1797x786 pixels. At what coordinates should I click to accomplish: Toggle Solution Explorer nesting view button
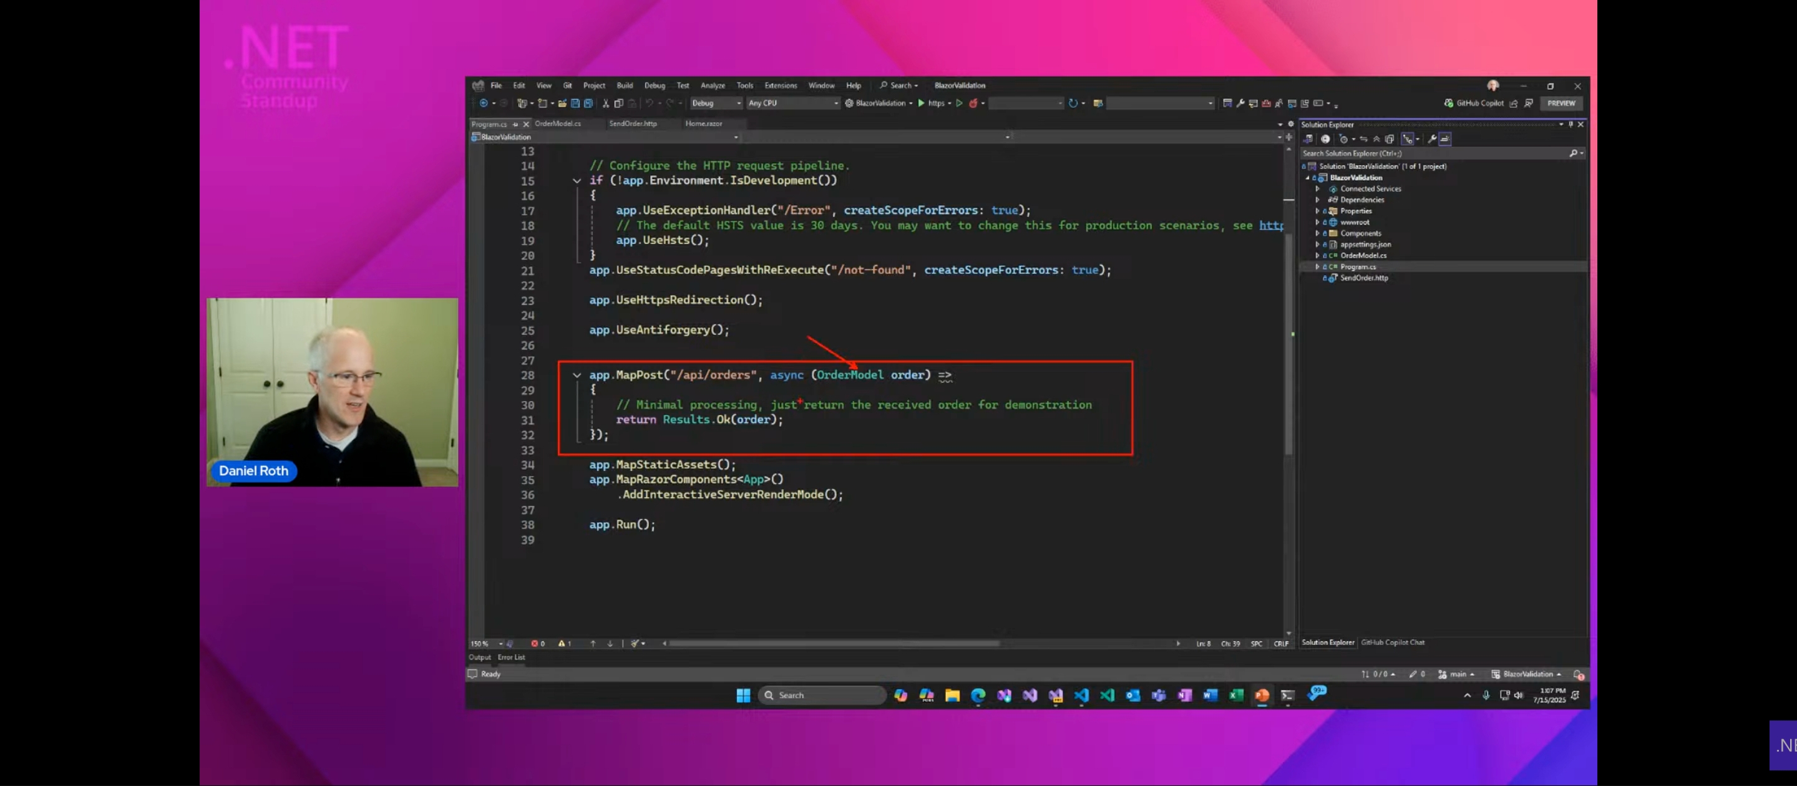pos(1408,138)
